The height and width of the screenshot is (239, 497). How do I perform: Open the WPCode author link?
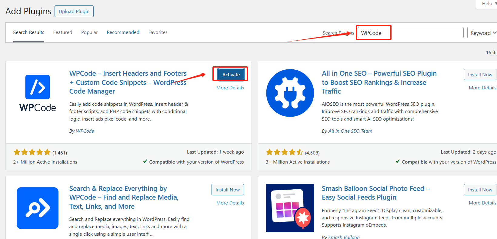[85, 131]
